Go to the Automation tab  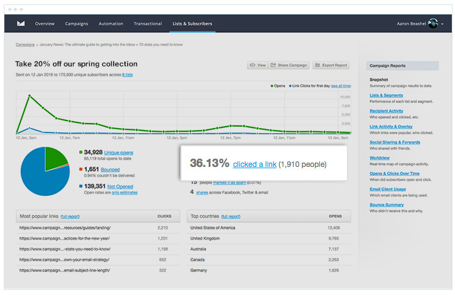pyautogui.click(x=111, y=24)
